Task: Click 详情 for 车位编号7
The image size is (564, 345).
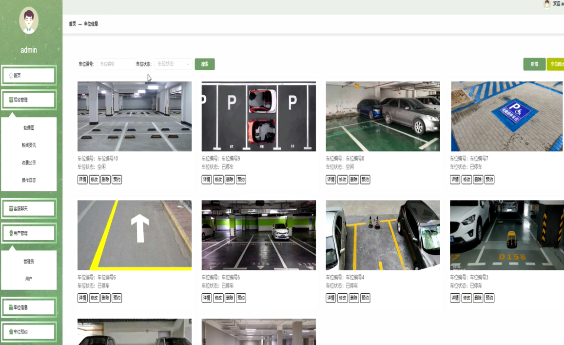Action: pyautogui.click(x=455, y=180)
